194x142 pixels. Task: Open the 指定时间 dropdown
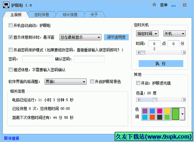(147, 33)
